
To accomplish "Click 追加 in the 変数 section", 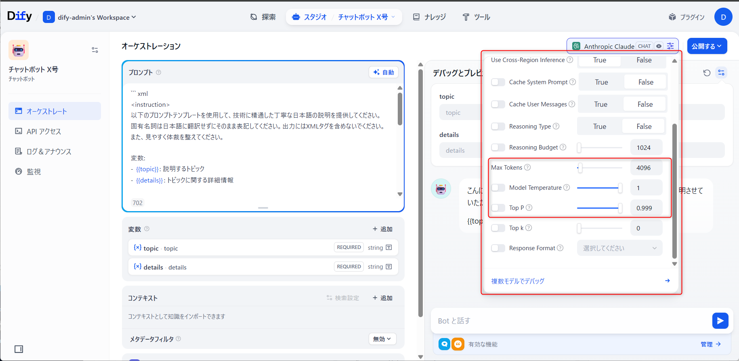I will pyautogui.click(x=382, y=229).
